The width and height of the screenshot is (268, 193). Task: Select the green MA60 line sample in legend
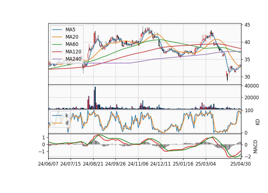point(57,44)
